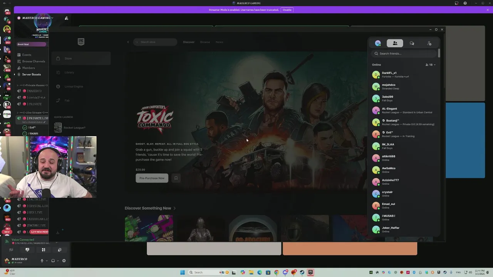Viewport: 493px width, 277px height.
Task: Click the invite people icon beside server name
Action: pos(66,18)
